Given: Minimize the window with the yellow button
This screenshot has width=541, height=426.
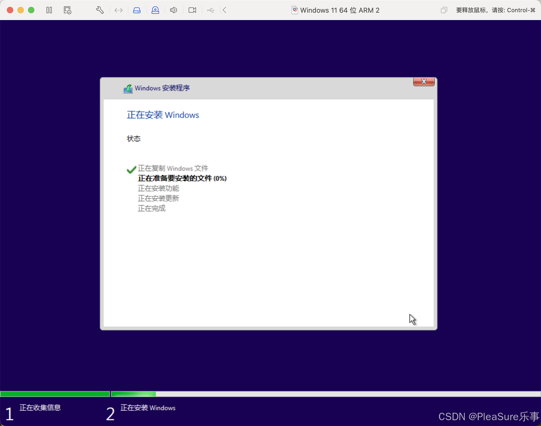Looking at the screenshot, I should point(21,10).
